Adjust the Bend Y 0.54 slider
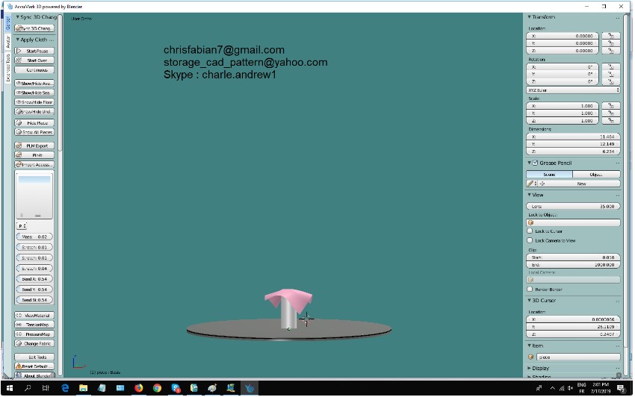The height and width of the screenshot is (397, 635). coord(34,290)
